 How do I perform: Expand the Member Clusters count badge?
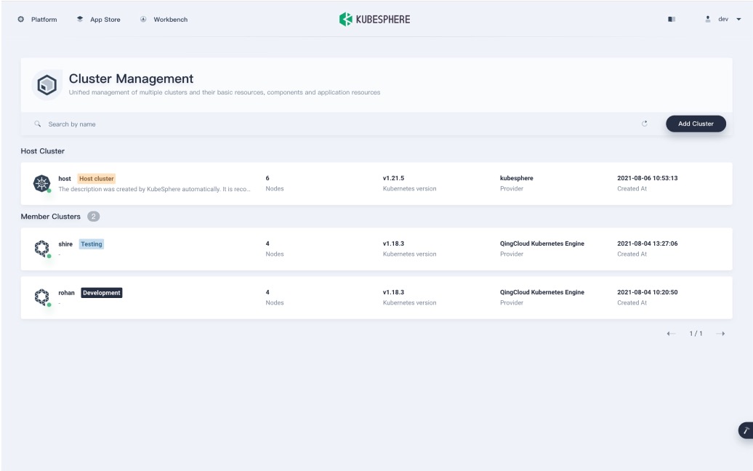95,216
